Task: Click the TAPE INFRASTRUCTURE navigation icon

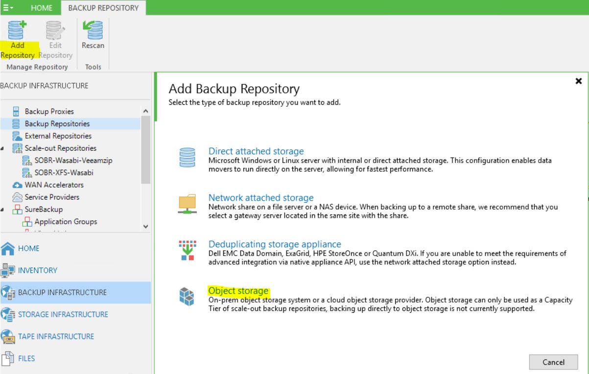Action: click(9, 337)
